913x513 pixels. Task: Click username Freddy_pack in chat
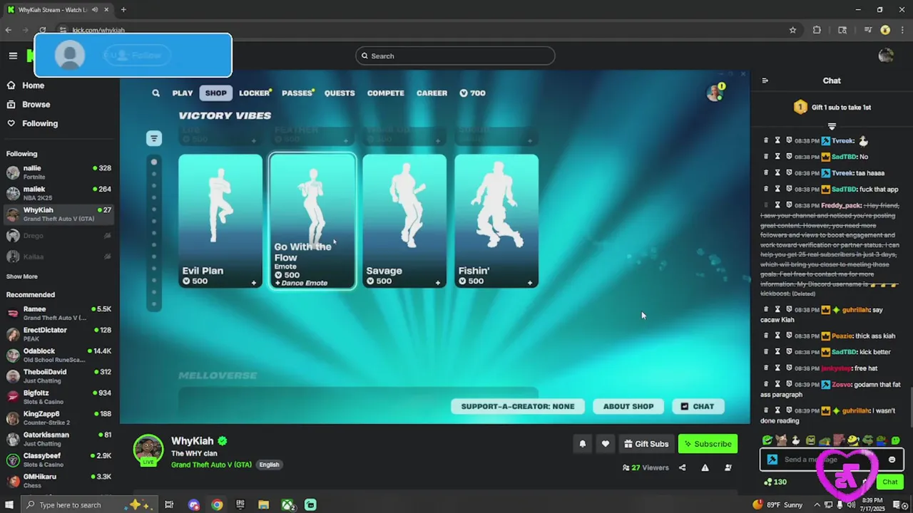[841, 205]
